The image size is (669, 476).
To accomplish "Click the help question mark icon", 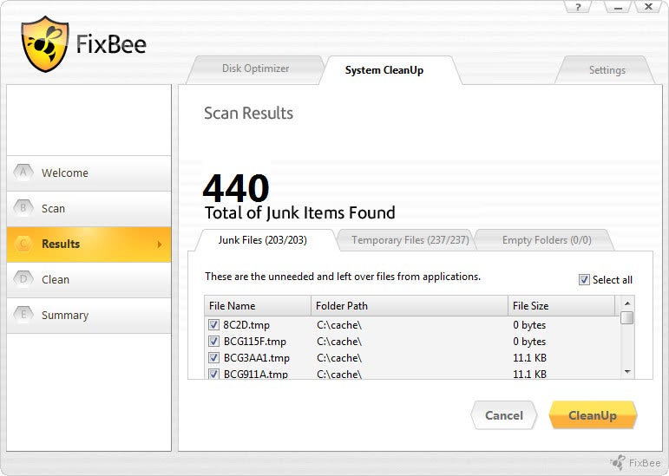I will point(578,7).
